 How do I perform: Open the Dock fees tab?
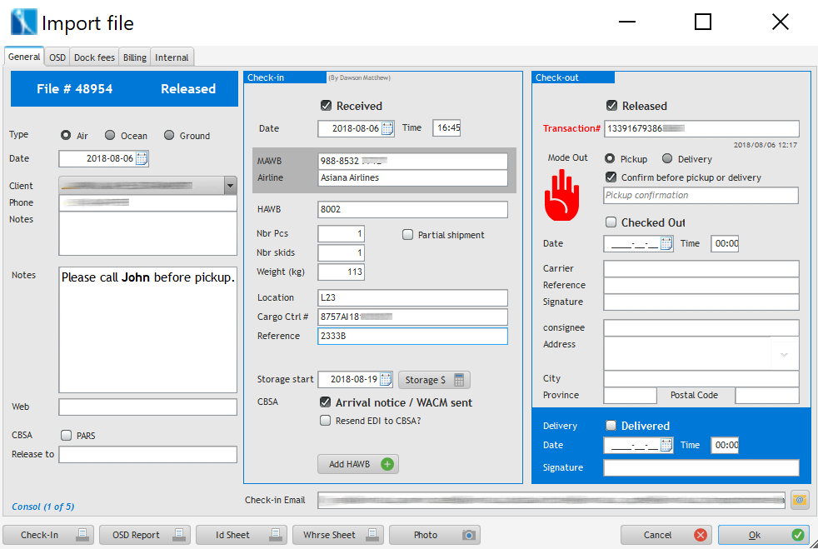[x=94, y=57]
